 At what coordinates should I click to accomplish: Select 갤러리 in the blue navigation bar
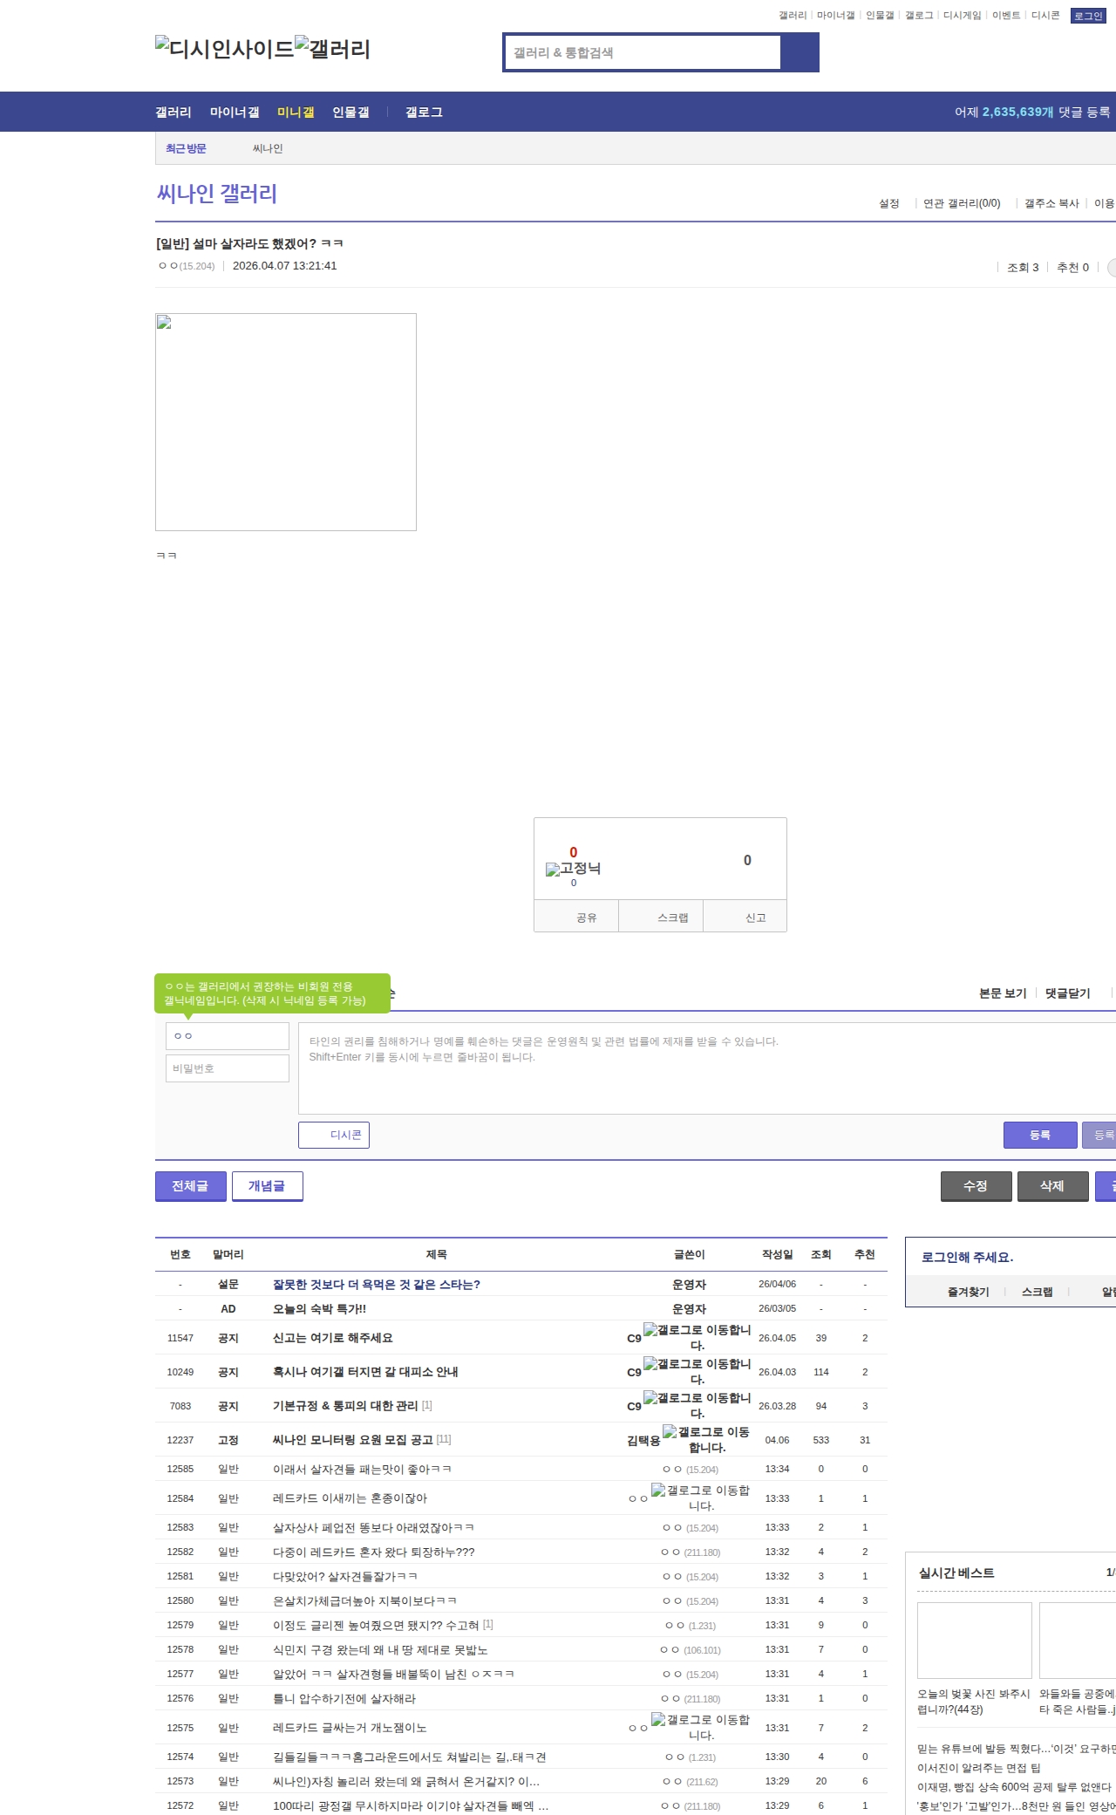174,112
